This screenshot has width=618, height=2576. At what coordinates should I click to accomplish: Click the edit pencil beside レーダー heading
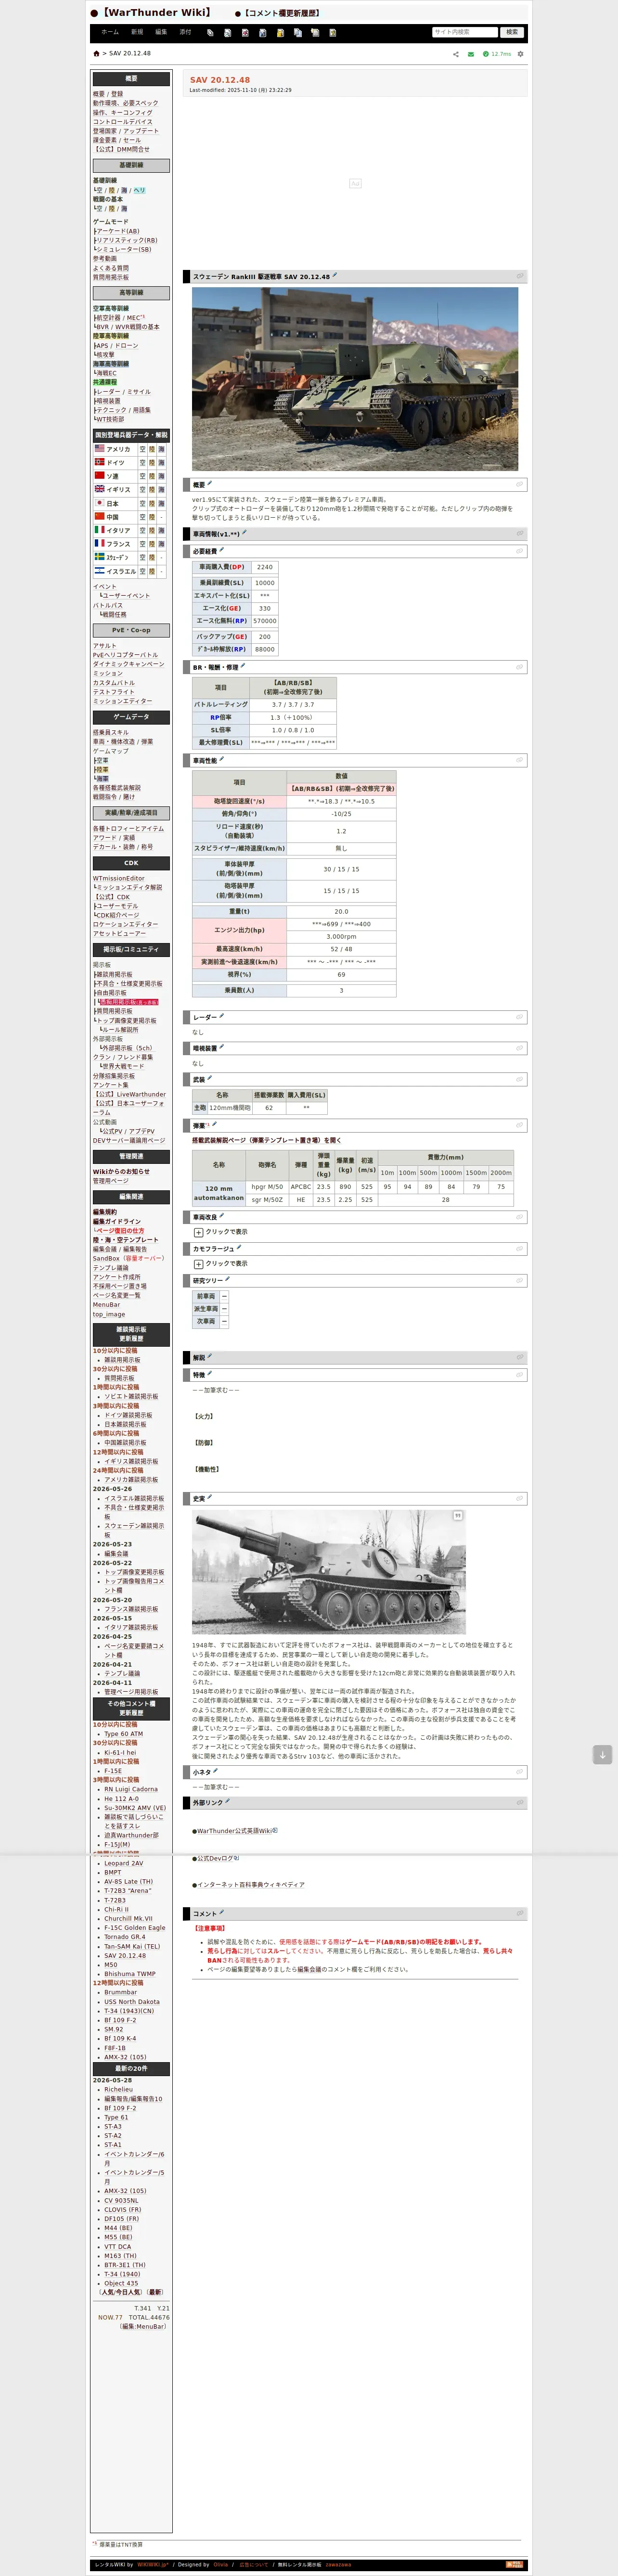click(x=222, y=1017)
